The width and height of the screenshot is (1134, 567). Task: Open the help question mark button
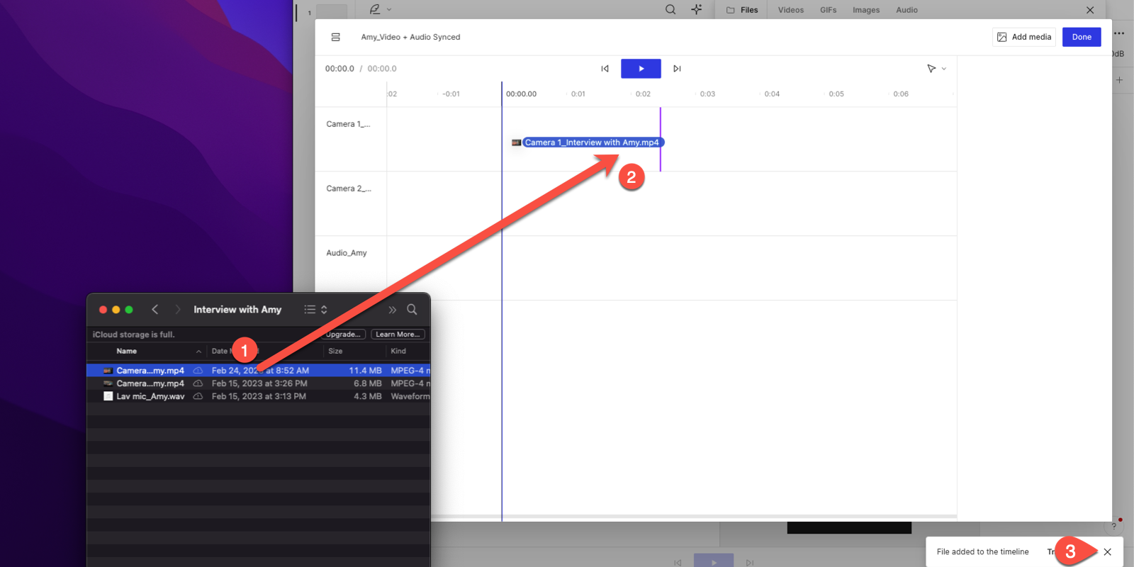point(1113,526)
